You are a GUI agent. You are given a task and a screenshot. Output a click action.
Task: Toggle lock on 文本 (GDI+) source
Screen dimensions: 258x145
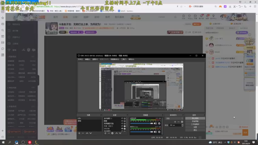coord(125,126)
